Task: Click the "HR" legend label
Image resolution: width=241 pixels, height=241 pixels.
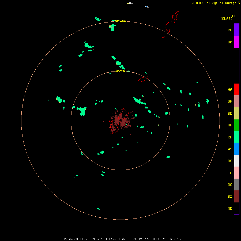Action: point(230,125)
